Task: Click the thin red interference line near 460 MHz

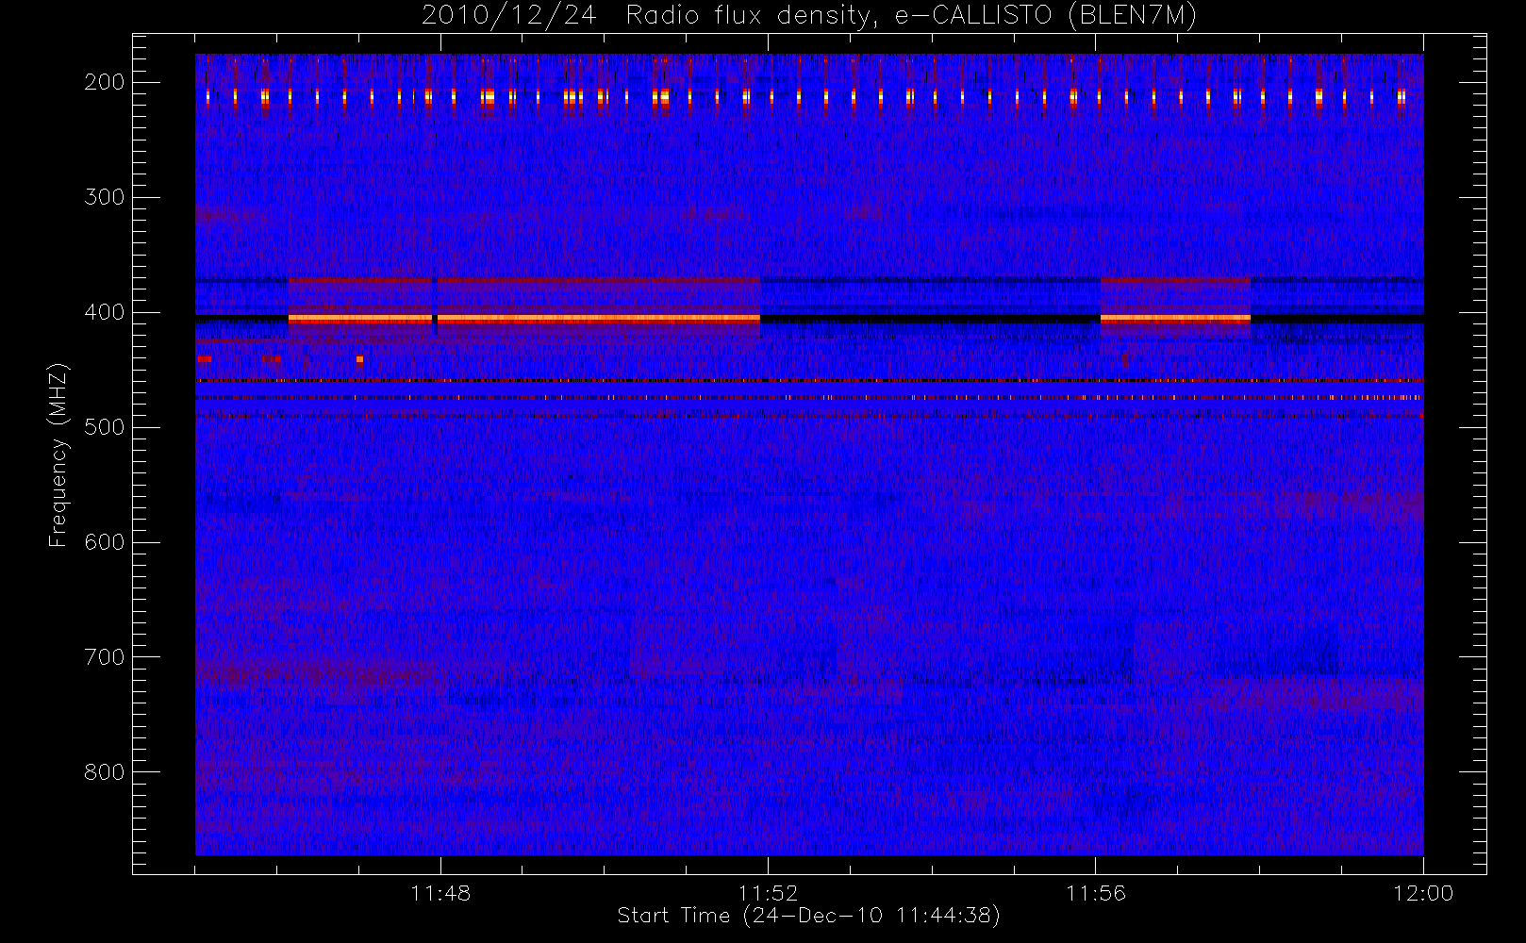Action: [809, 380]
